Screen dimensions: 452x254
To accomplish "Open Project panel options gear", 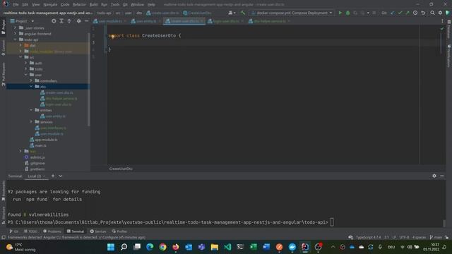I will pyautogui.click(x=78, y=21).
